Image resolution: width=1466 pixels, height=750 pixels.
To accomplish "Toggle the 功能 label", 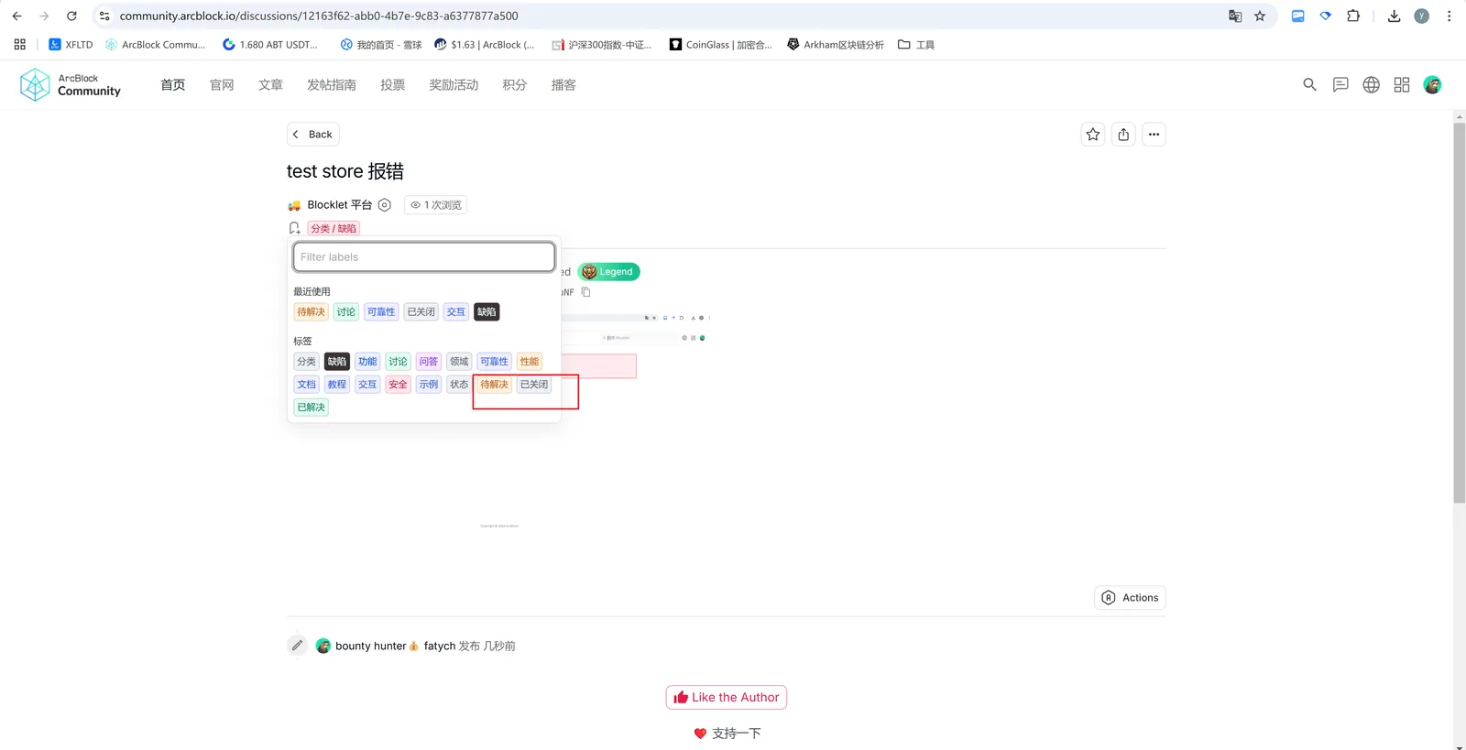I will 367,362.
